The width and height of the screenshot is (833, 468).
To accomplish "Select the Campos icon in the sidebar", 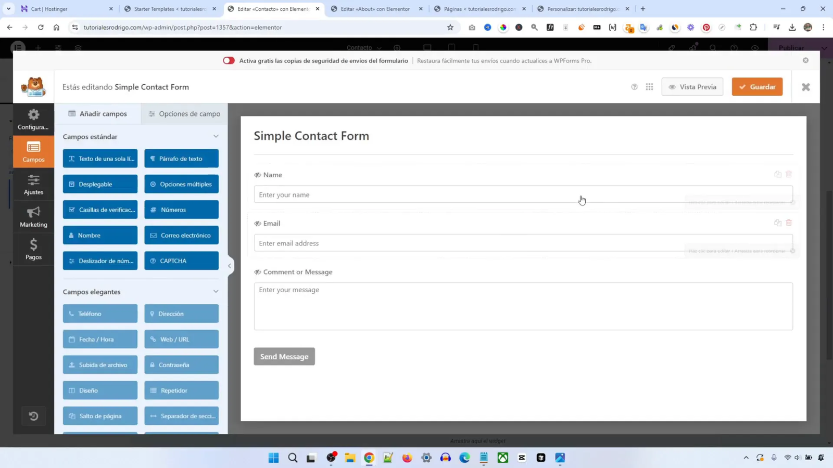I will (x=33, y=152).
